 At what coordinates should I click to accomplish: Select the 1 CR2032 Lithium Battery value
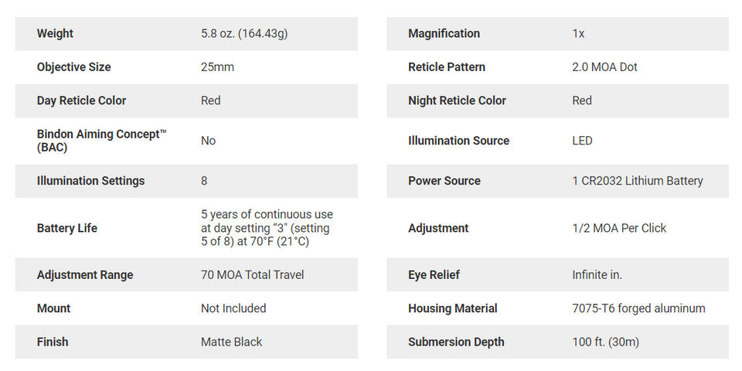pyautogui.click(x=637, y=181)
